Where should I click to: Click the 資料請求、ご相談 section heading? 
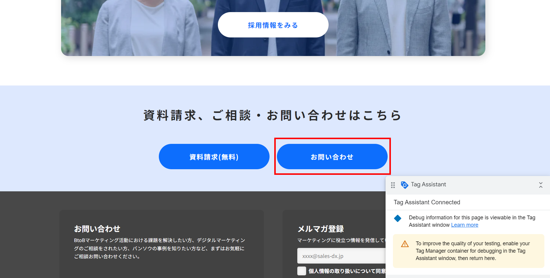click(x=273, y=115)
